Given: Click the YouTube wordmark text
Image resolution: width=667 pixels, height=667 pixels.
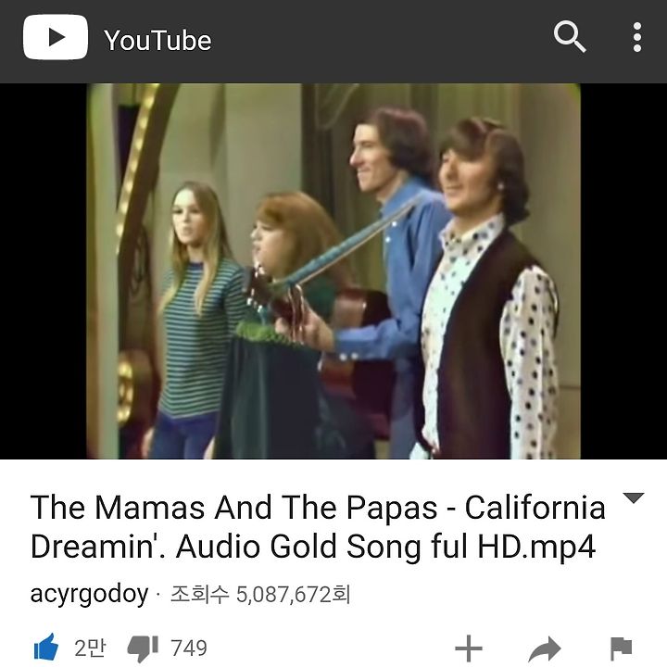Looking at the screenshot, I should (157, 41).
